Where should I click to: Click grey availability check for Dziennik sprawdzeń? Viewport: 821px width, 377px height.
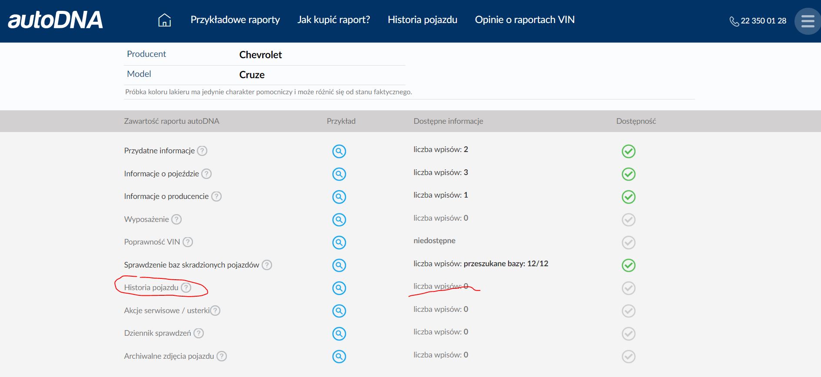pos(628,334)
